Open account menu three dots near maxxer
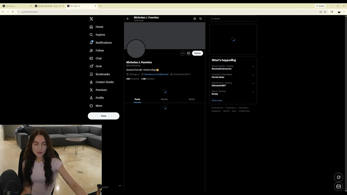The image size is (347, 195). point(120,186)
